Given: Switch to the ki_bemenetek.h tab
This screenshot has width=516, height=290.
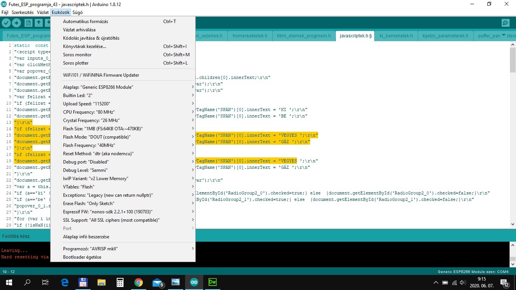Looking at the screenshot, I should 396,36.
